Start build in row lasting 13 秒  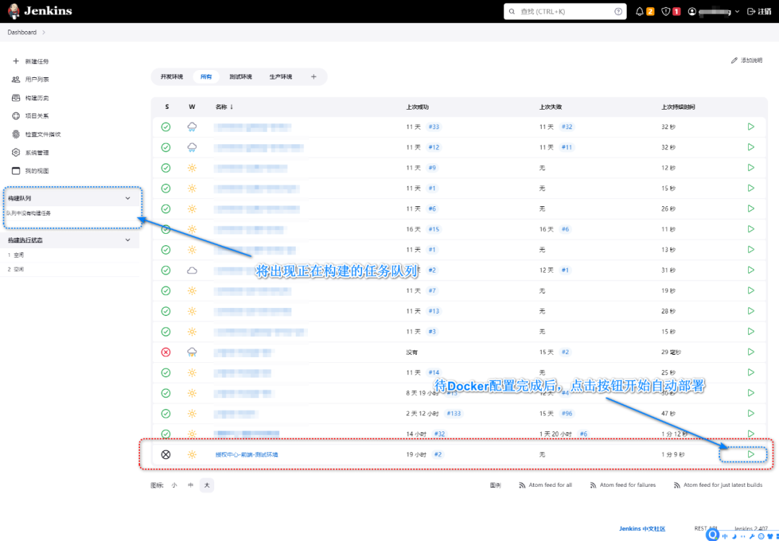point(751,250)
